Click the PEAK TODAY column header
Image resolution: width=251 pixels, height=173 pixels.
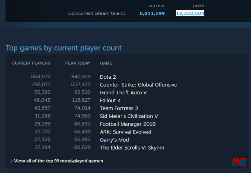coord(78,63)
